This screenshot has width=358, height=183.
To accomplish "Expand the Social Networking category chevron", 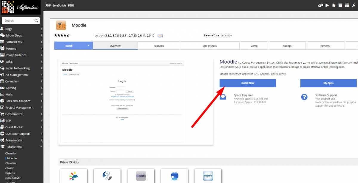I will coord(41,68).
